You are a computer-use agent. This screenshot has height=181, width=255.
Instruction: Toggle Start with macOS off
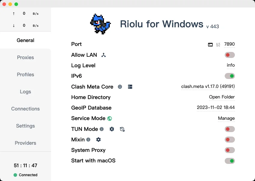point(229,161)
